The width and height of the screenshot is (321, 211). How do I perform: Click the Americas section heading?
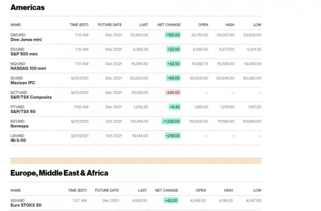coord(27,7)
